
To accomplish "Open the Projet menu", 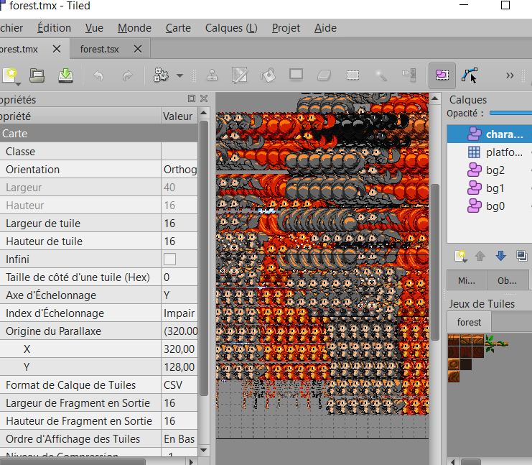I will tap(286, 28).
